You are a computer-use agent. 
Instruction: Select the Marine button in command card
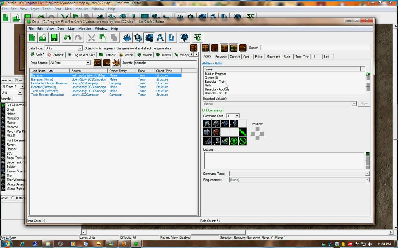207,123
